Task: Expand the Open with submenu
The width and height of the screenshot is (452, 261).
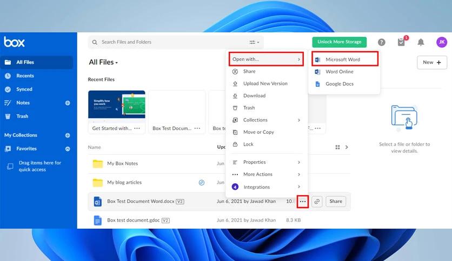Action: pyautogui.click(x=266, y=59)
